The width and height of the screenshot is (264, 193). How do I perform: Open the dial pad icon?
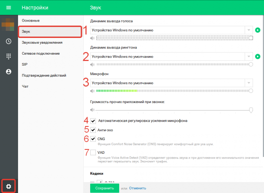tap(9, 56)
